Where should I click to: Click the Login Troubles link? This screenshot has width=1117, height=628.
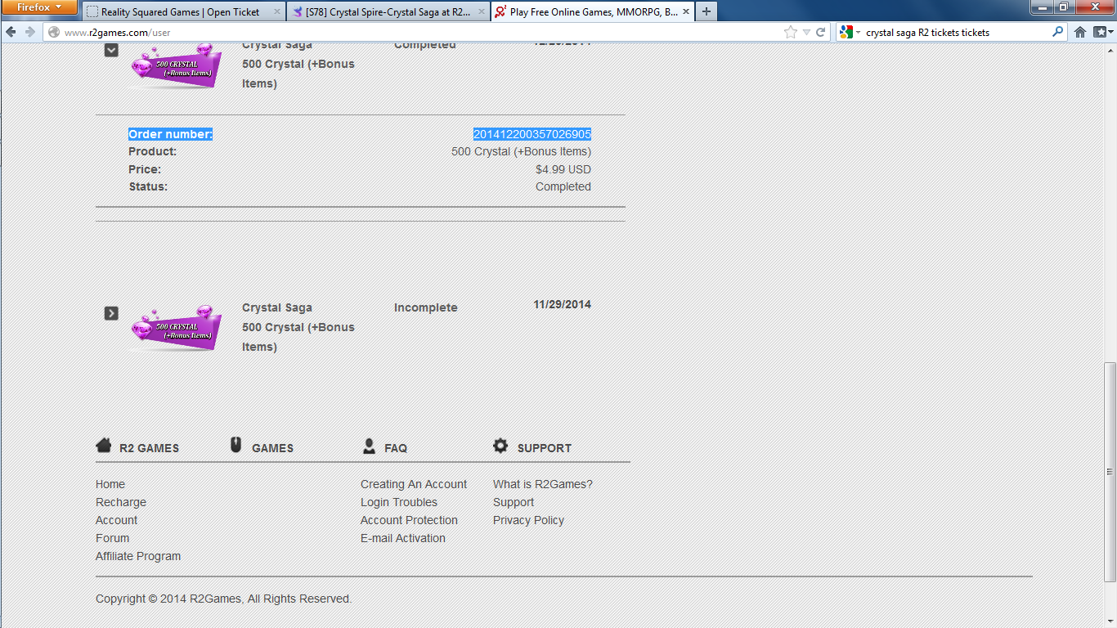pyautogui.click(x=399, y=502)
